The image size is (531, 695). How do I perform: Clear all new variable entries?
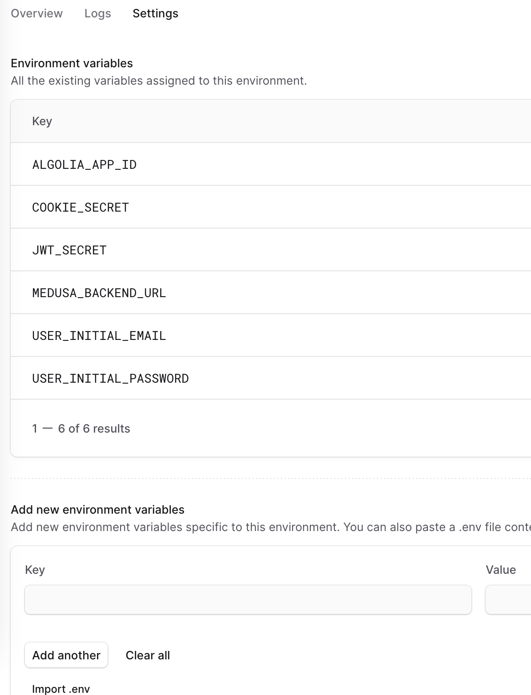pyautogui.click(x=148, y=655)
